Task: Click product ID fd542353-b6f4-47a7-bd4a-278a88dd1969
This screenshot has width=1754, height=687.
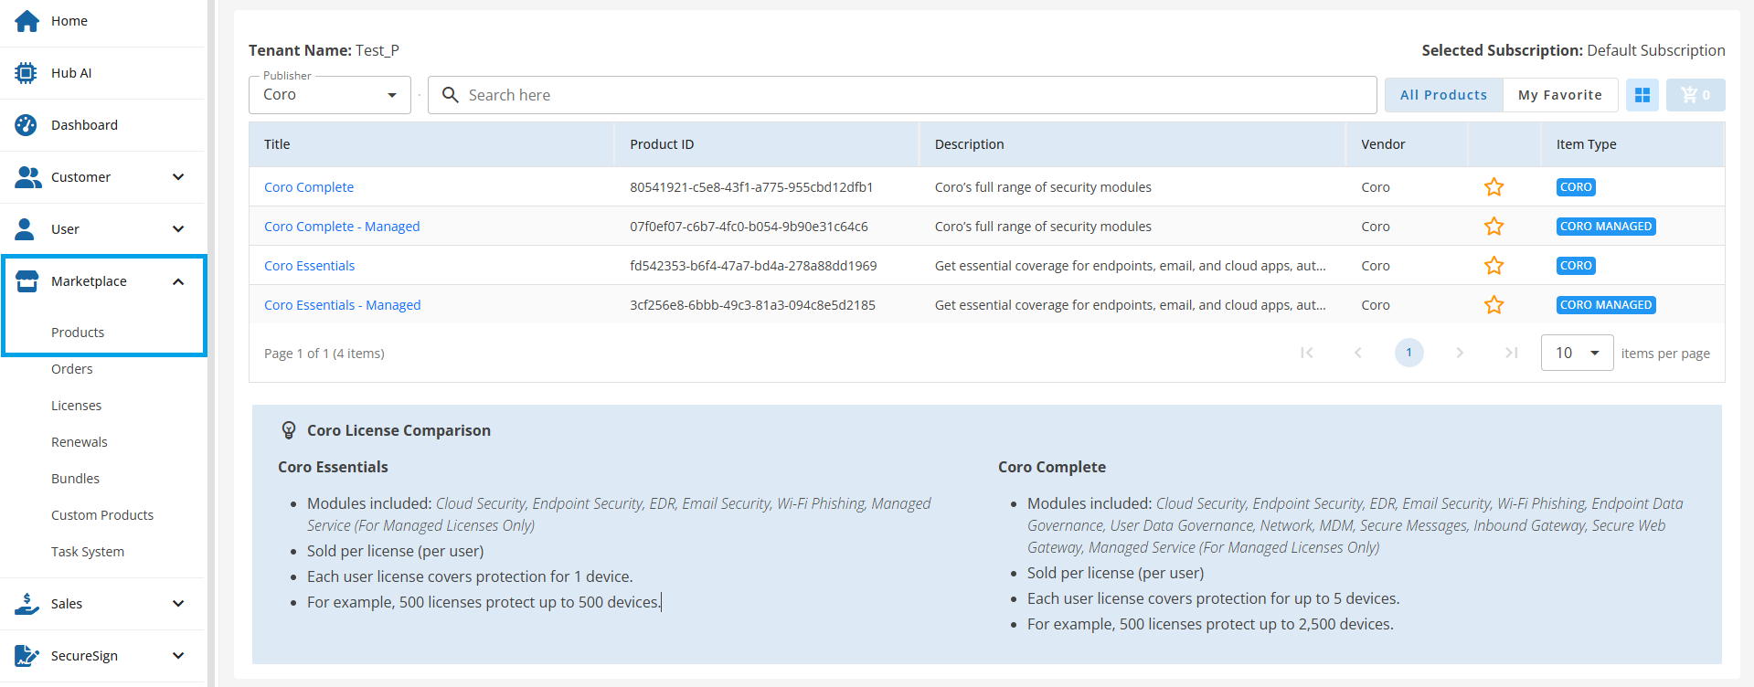Action: pyautogui.click(x=753, y=266)
